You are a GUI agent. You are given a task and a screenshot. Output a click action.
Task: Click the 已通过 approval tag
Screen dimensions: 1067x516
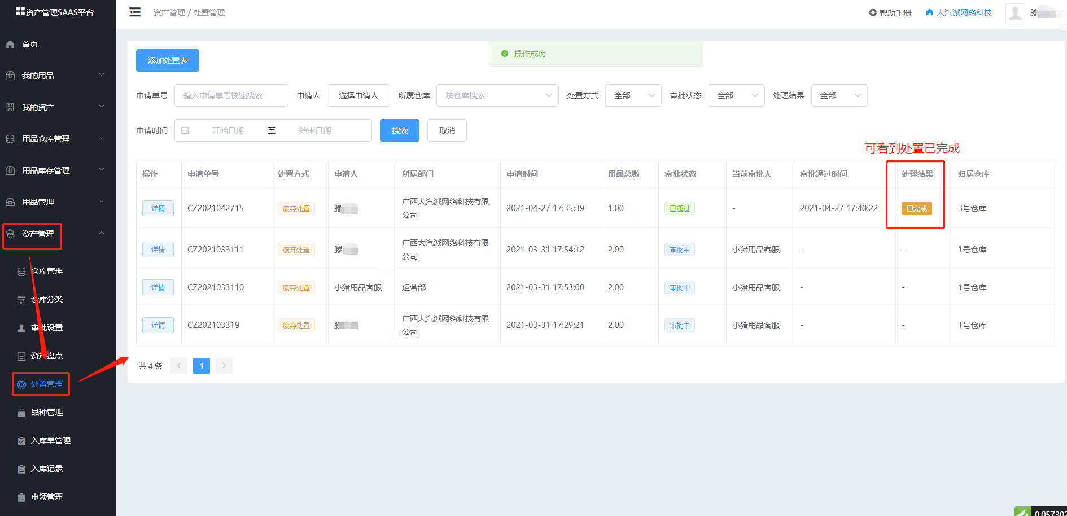(x=680, y=208)
